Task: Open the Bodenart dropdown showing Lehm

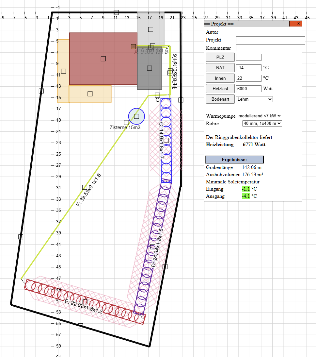Action: coord(255,99)
